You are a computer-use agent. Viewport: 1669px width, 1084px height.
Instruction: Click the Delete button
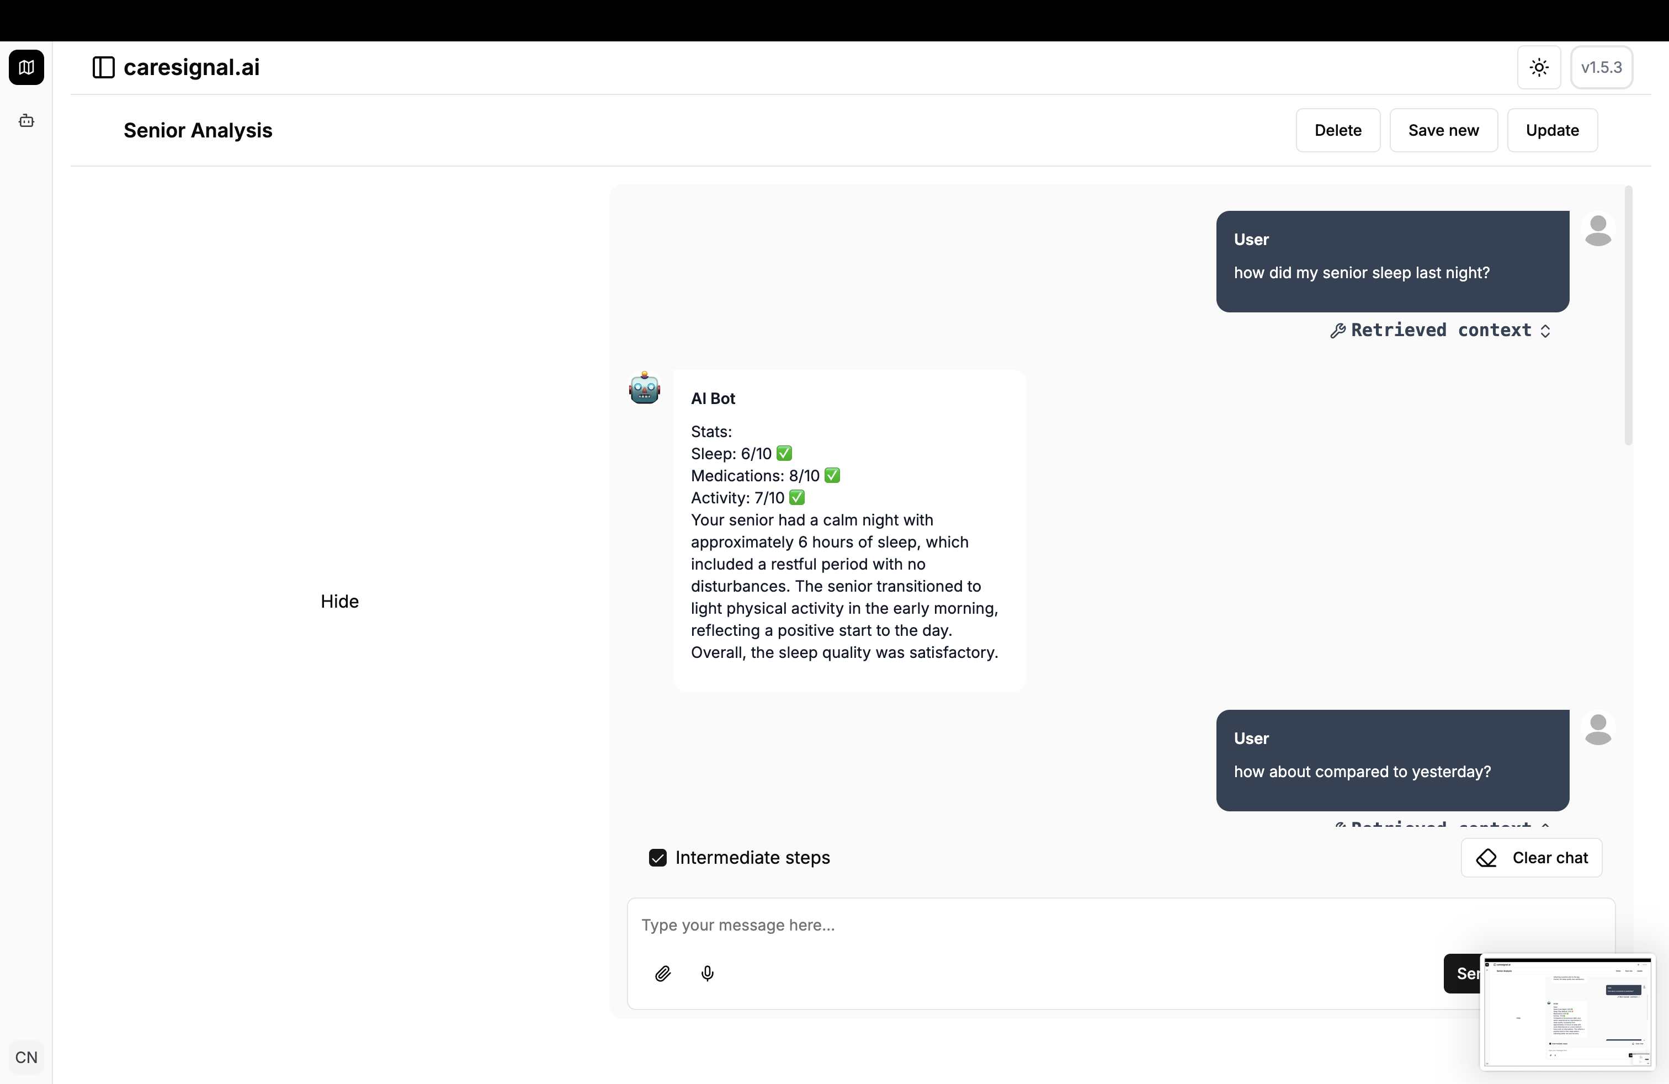pyautogui.click(x=1337, y=130)
